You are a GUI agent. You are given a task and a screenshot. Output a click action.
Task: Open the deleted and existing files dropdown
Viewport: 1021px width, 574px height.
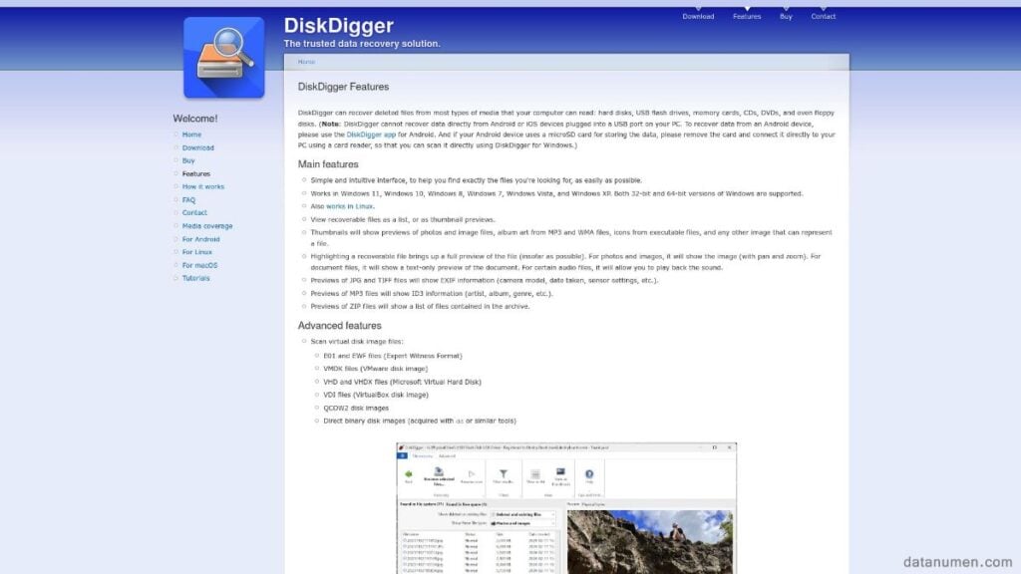(x=525, y=515)
